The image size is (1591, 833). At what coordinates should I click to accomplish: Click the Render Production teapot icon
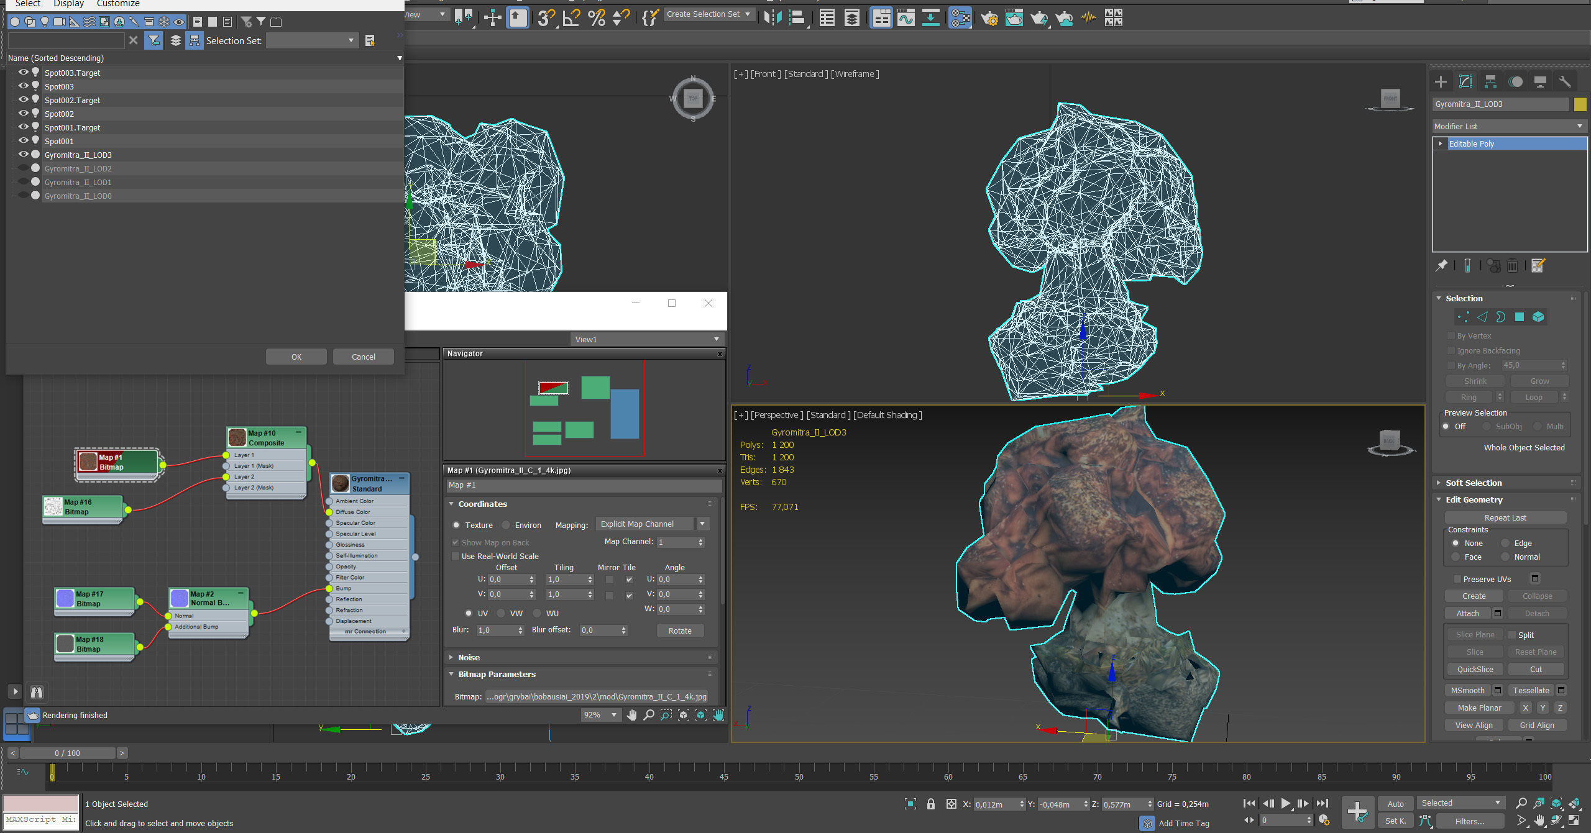coord(1039,17)
